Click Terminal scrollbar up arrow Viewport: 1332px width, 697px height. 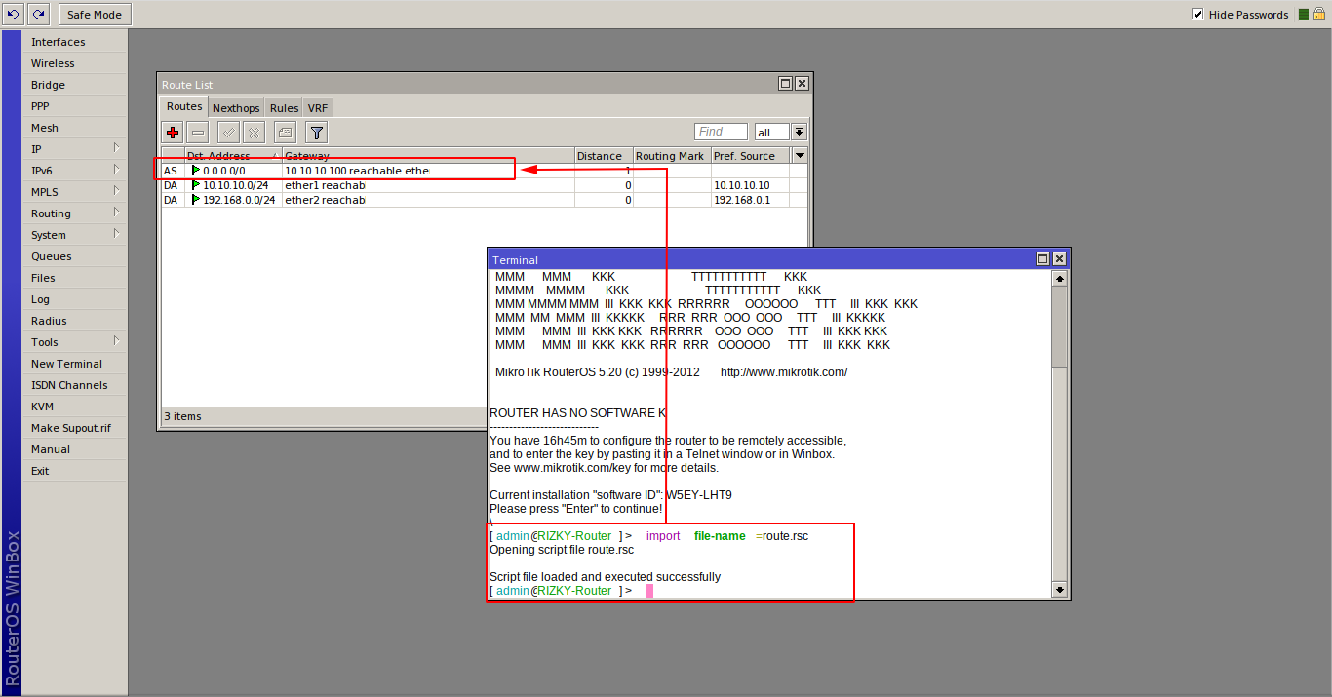(1059, 278)
